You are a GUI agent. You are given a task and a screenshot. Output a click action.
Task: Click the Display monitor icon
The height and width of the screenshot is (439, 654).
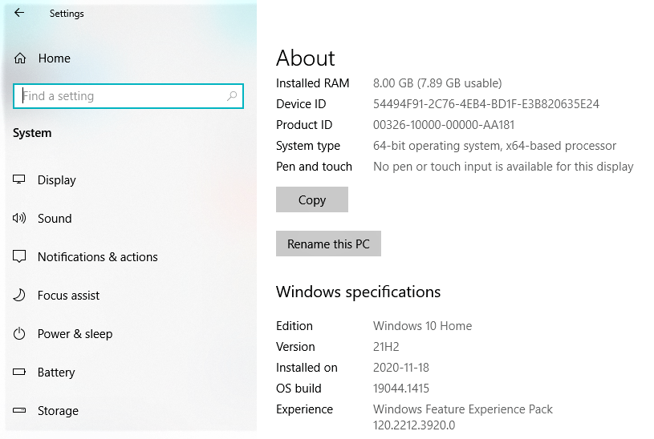pyautogui.click(x=18, y=179)
